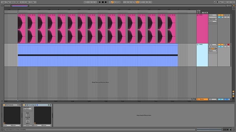
Task: Open BASS track All Channels dropdown
Action: pyautogui.click(x=213, y=47)
